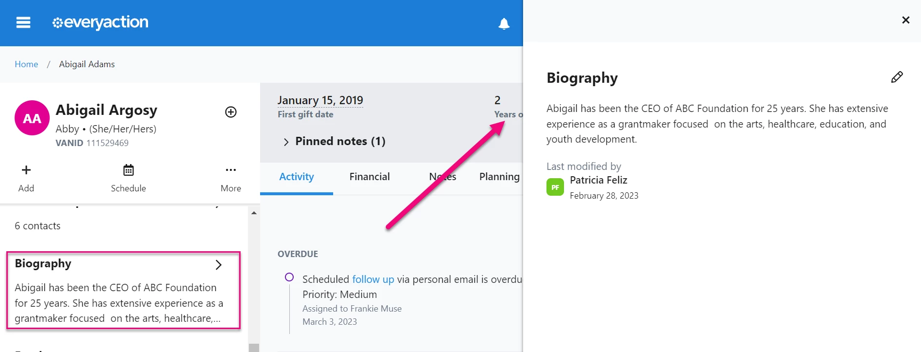Expand the Pinned notes section

pos(286,141)
